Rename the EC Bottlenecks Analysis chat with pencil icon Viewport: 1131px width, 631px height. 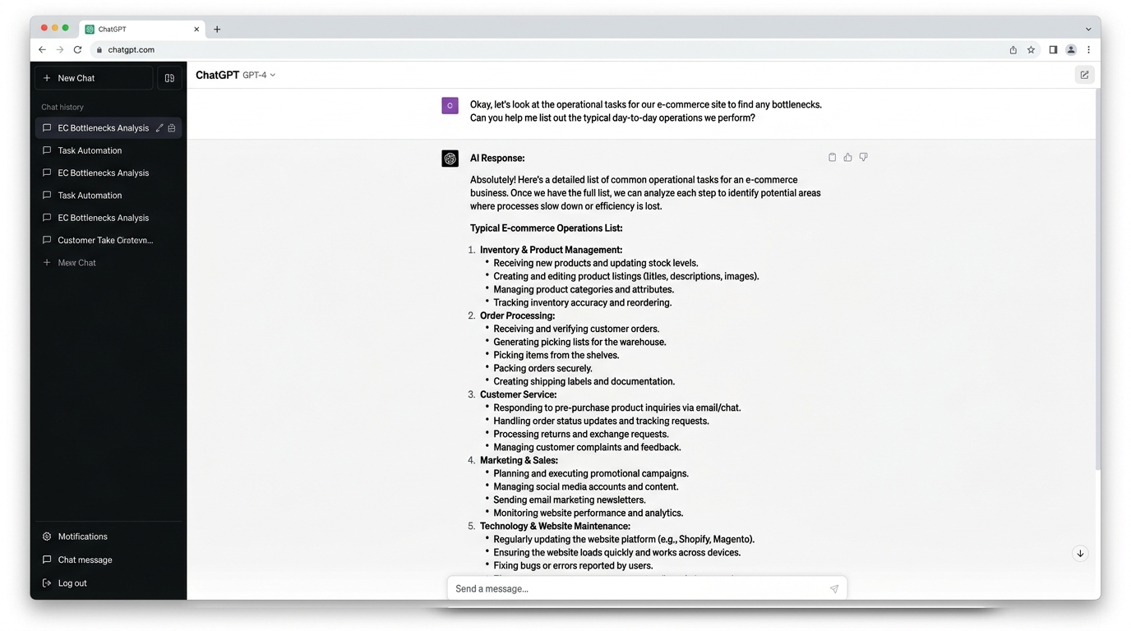click(159, 128)
